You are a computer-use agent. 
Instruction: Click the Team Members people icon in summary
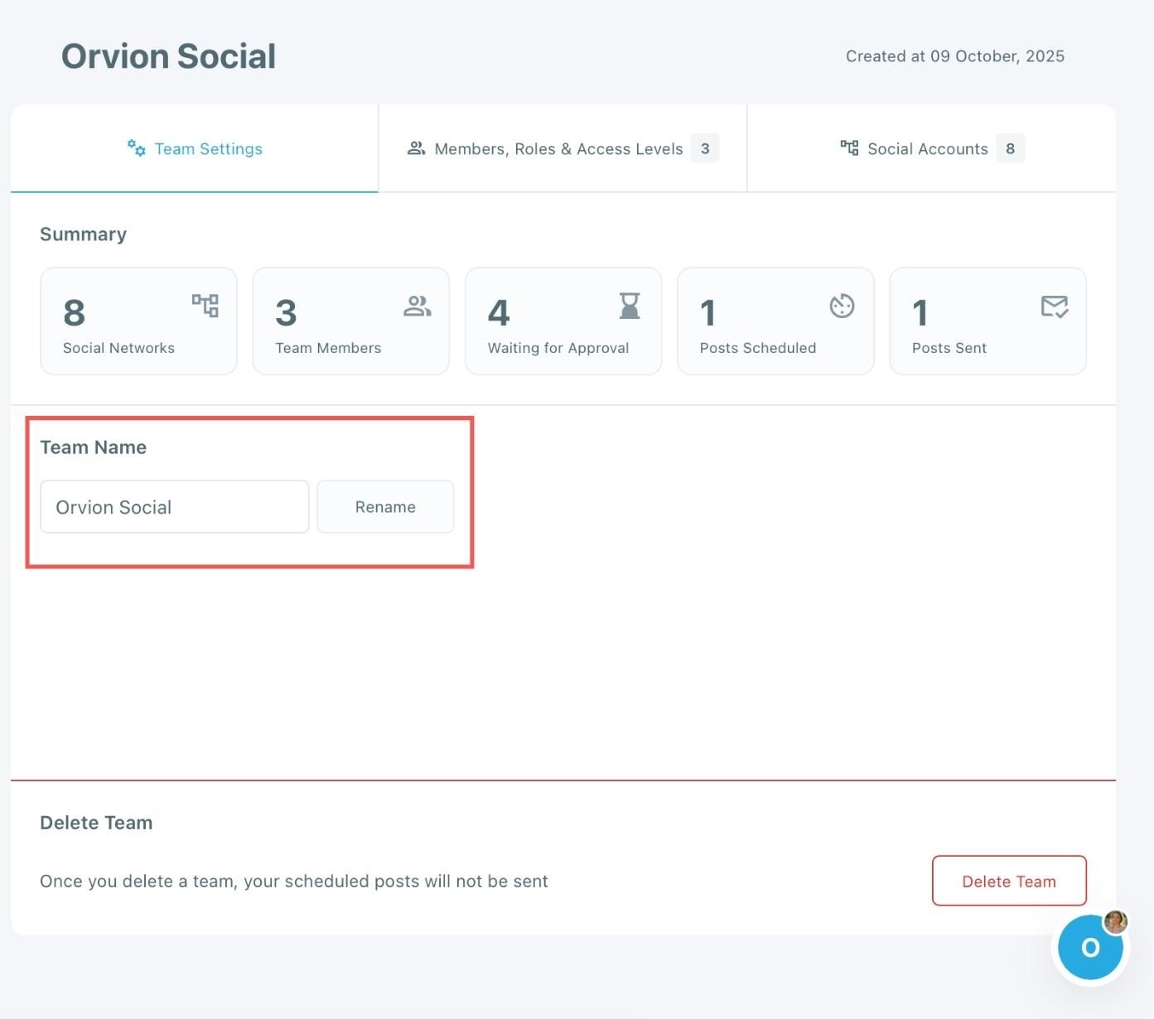418,307
